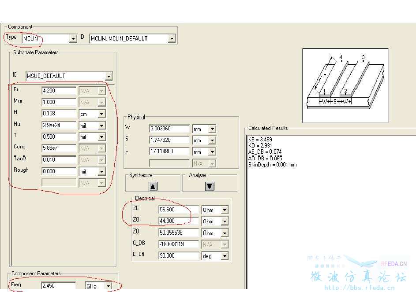416x292 pixels.
Task: Click the L field 17.114800
Action: coord(169,152)
